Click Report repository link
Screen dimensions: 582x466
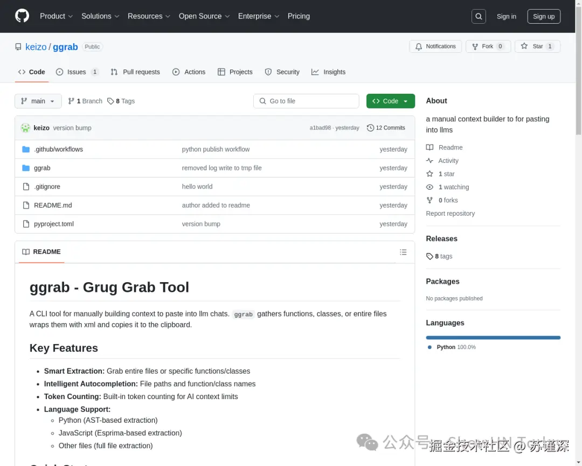[450, 214]
